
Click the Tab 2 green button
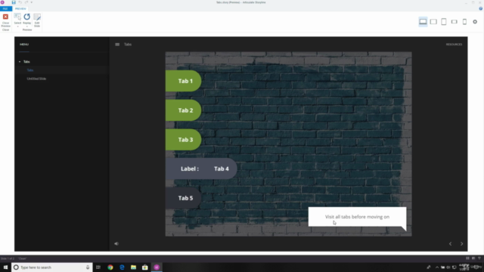click(x=183, y=110)
